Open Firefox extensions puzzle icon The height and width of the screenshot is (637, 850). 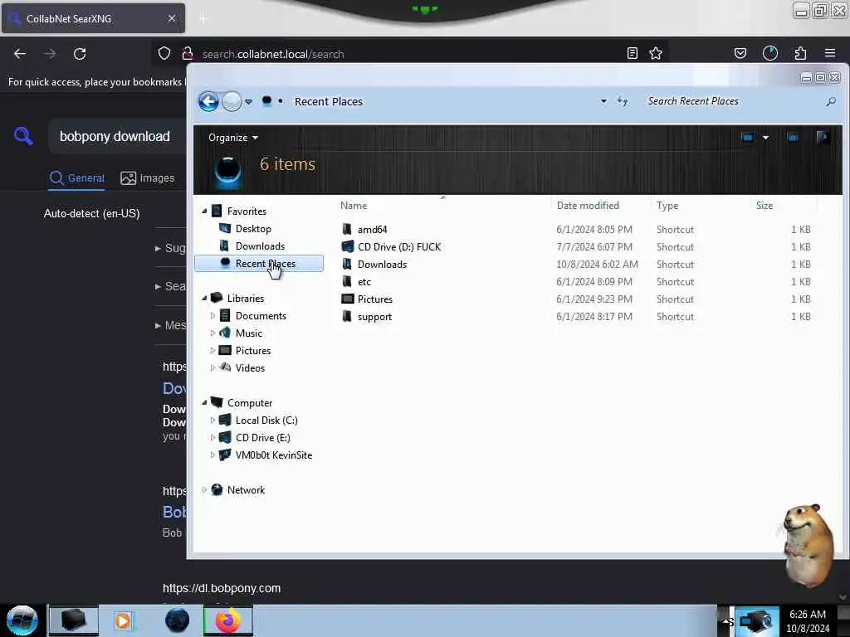800,53
